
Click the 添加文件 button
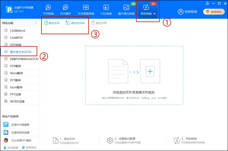coord(52,23)
